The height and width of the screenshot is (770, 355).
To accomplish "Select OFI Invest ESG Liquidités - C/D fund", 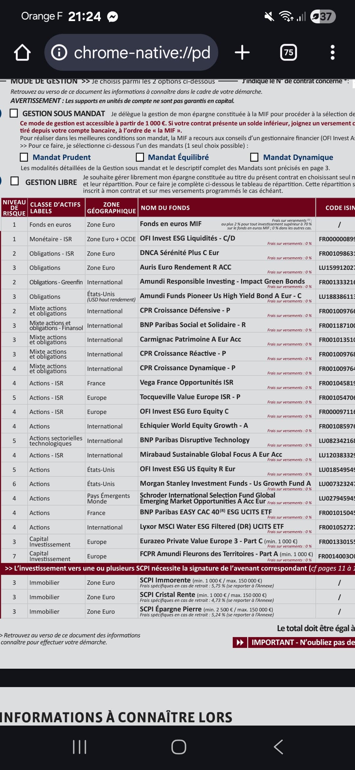I will coord(187,238).
